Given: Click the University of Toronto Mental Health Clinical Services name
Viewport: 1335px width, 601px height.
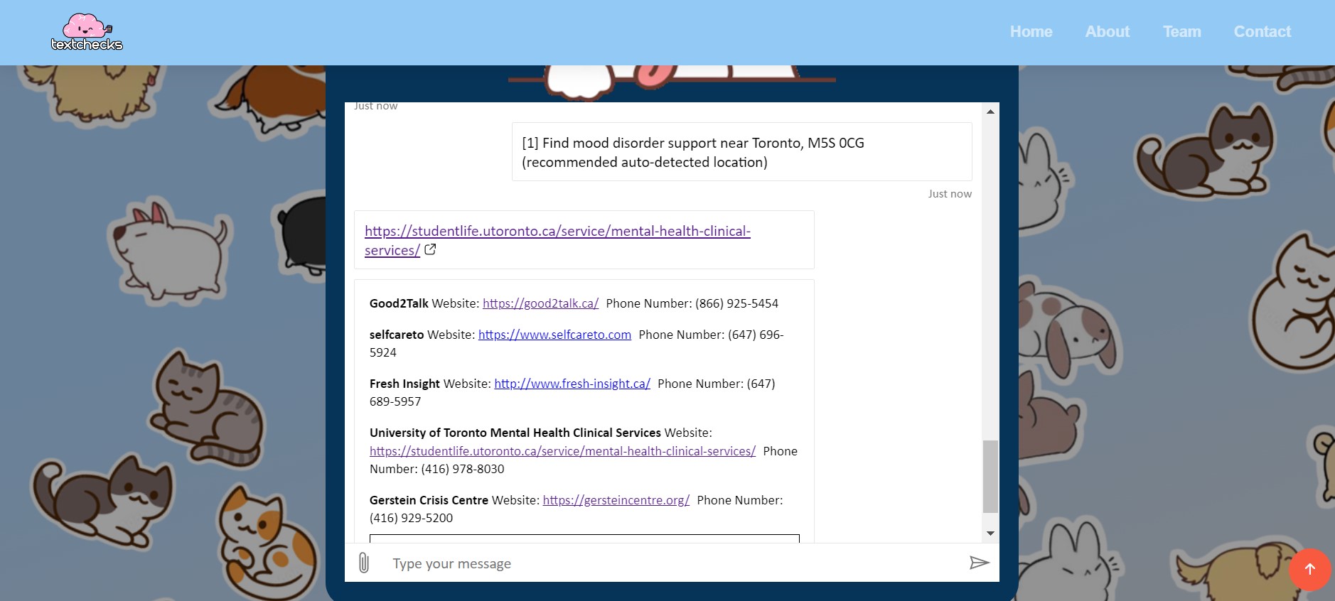Looking at the screenshot, I should point(515,433).
